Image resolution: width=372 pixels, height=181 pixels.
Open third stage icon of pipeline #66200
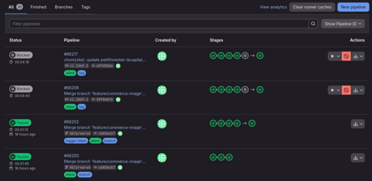tap(229, 157)
